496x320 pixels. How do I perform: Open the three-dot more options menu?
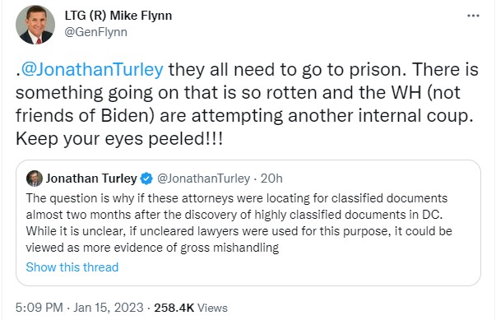pos(473,16)
